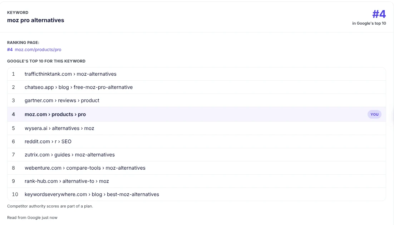Select the rank-hub.com alternative-to moz result

(x=197, y=181)
